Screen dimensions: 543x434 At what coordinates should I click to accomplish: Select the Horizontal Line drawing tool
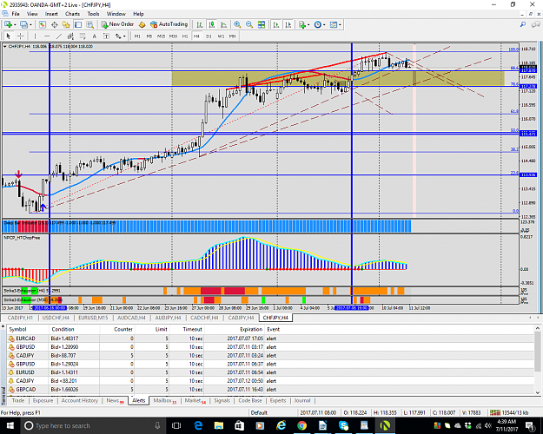coord(47,36)
